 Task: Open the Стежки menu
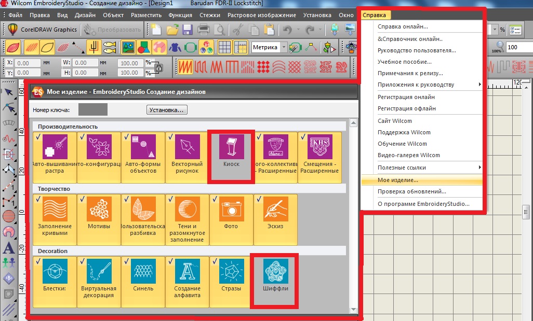pyautogui.click(x=210, y=16)
